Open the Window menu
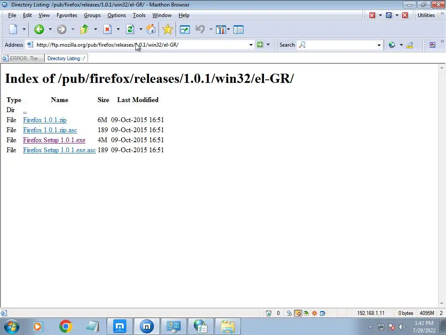The height and width of the screenshot is (335, 446). [162, 15]
